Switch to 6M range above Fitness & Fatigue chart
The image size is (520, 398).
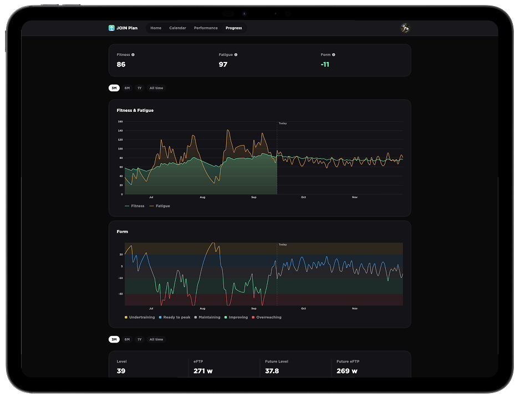[127, 88]
